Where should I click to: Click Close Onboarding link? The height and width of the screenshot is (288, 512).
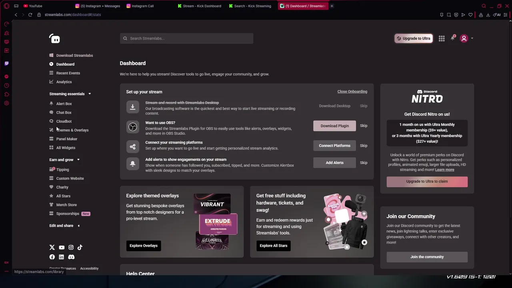(x=352, y=92)
